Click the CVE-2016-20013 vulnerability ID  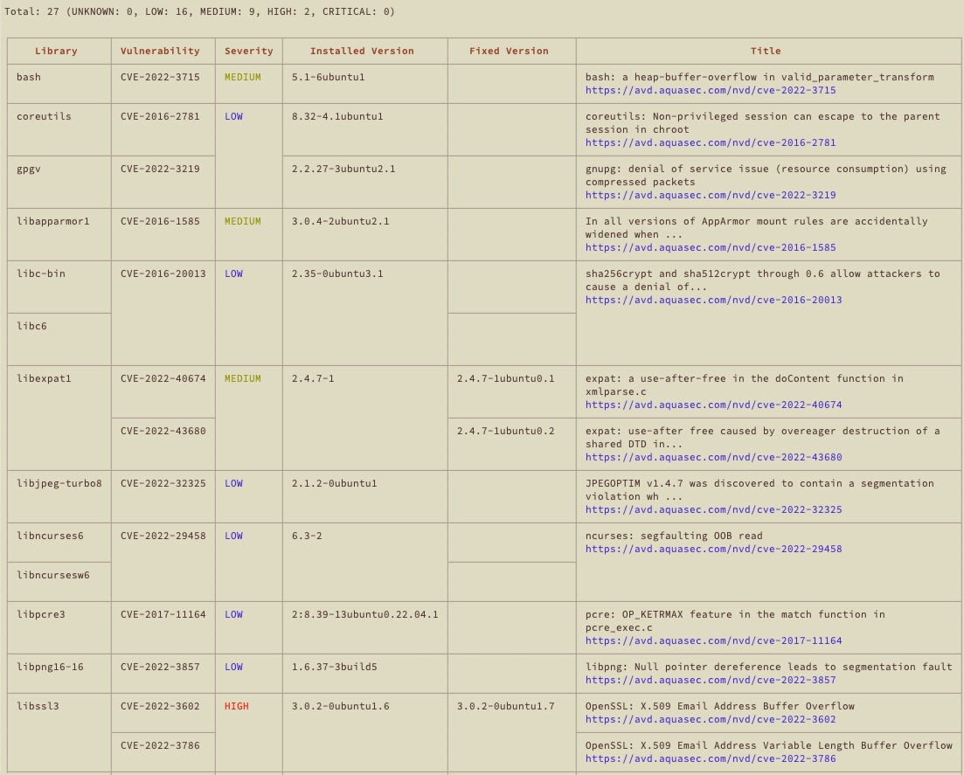(163, 273)
